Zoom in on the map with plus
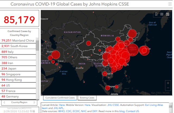 168,83
